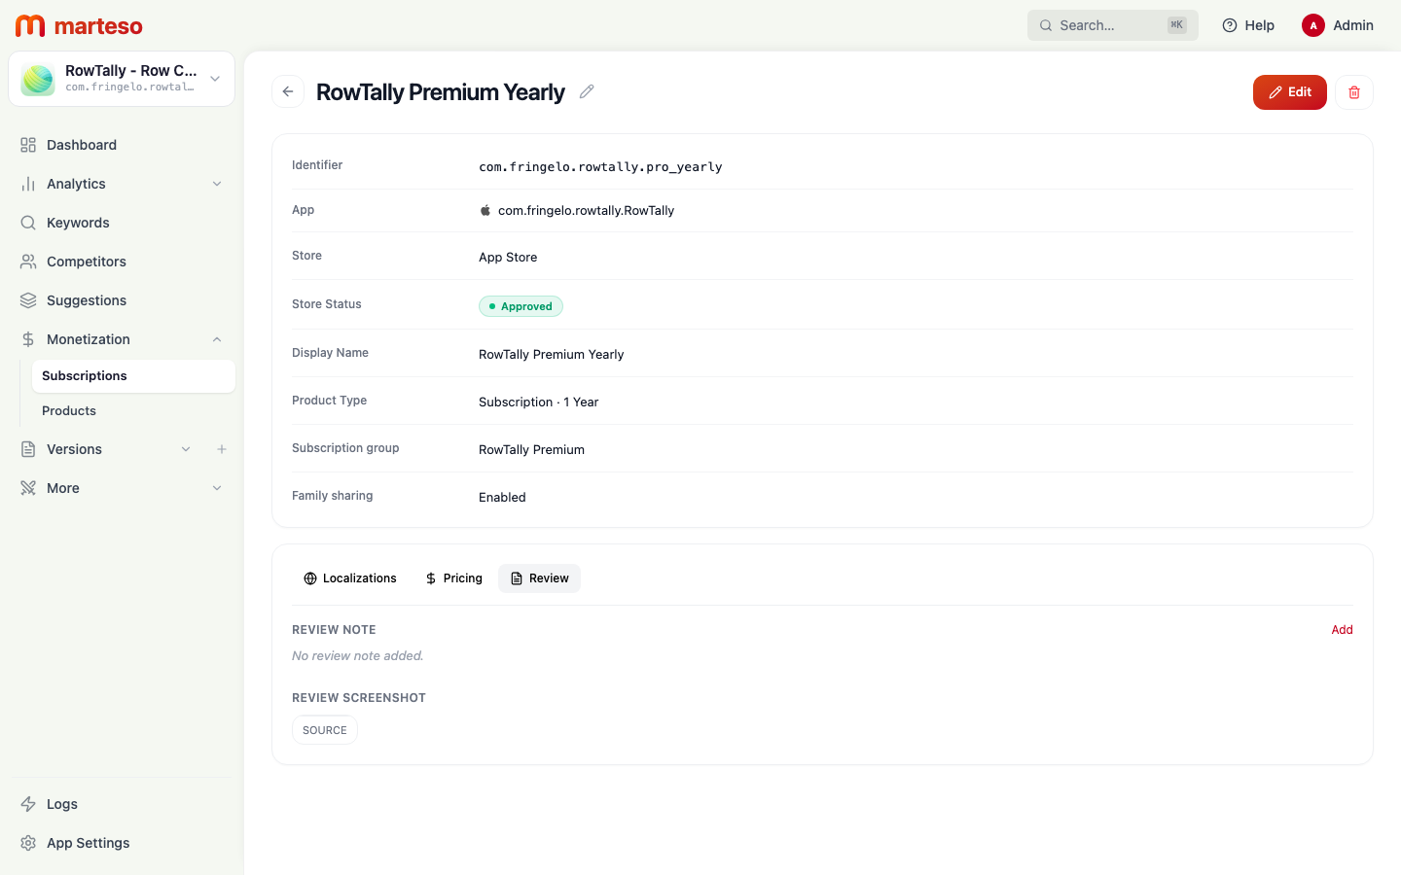Add a review note
This screenshot has height=875, width=1401.
click(1342, 630)
